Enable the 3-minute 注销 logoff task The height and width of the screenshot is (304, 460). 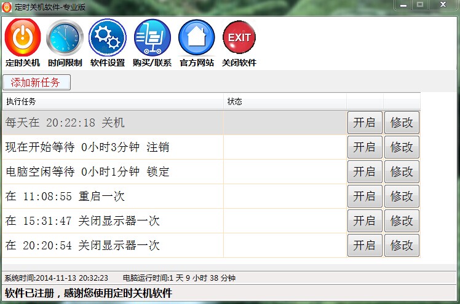click(x=365, y=147)
